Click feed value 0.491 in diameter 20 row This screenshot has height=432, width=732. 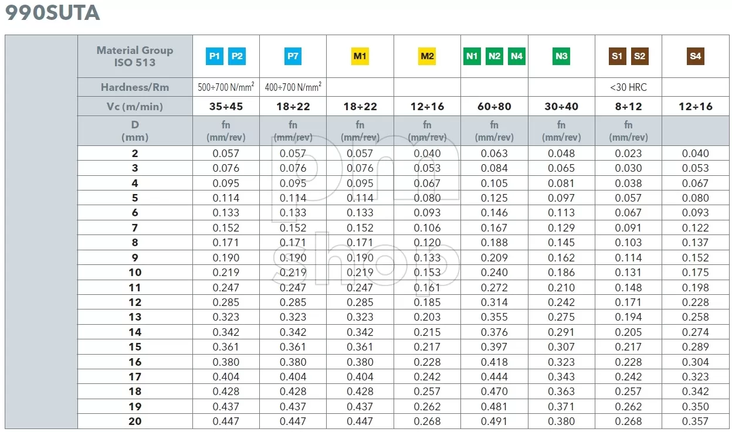pos(494,421)
